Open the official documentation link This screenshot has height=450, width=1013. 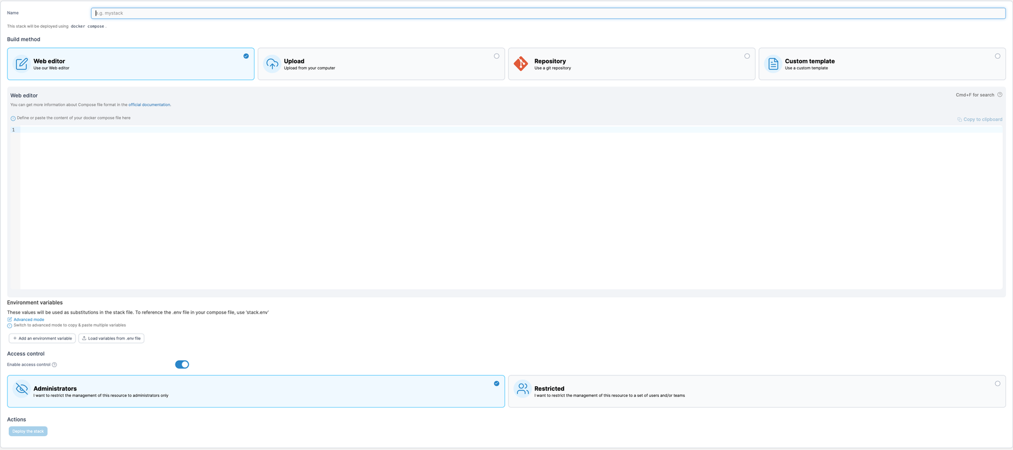pos(149,105)
